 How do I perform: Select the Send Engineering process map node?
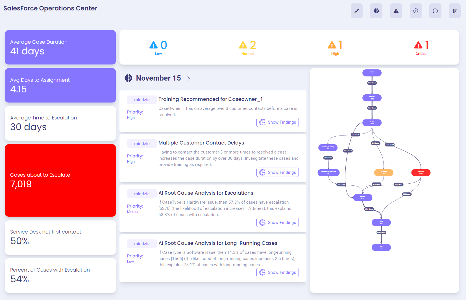(328, 148)
